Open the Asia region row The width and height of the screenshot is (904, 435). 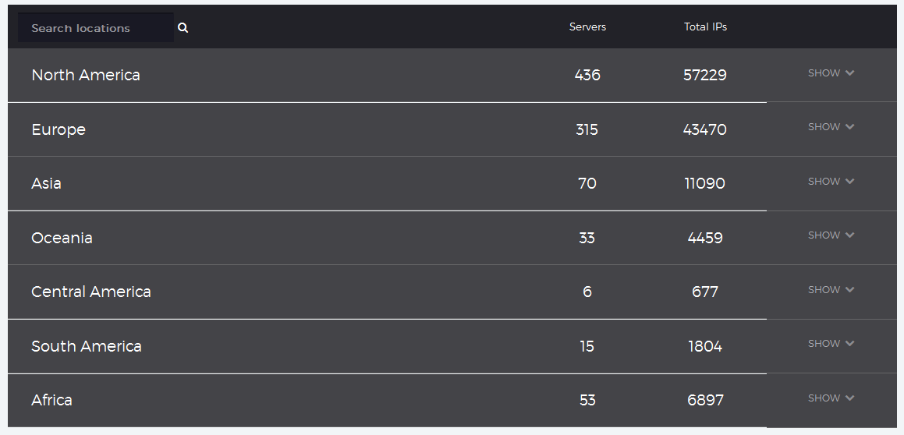387,183
